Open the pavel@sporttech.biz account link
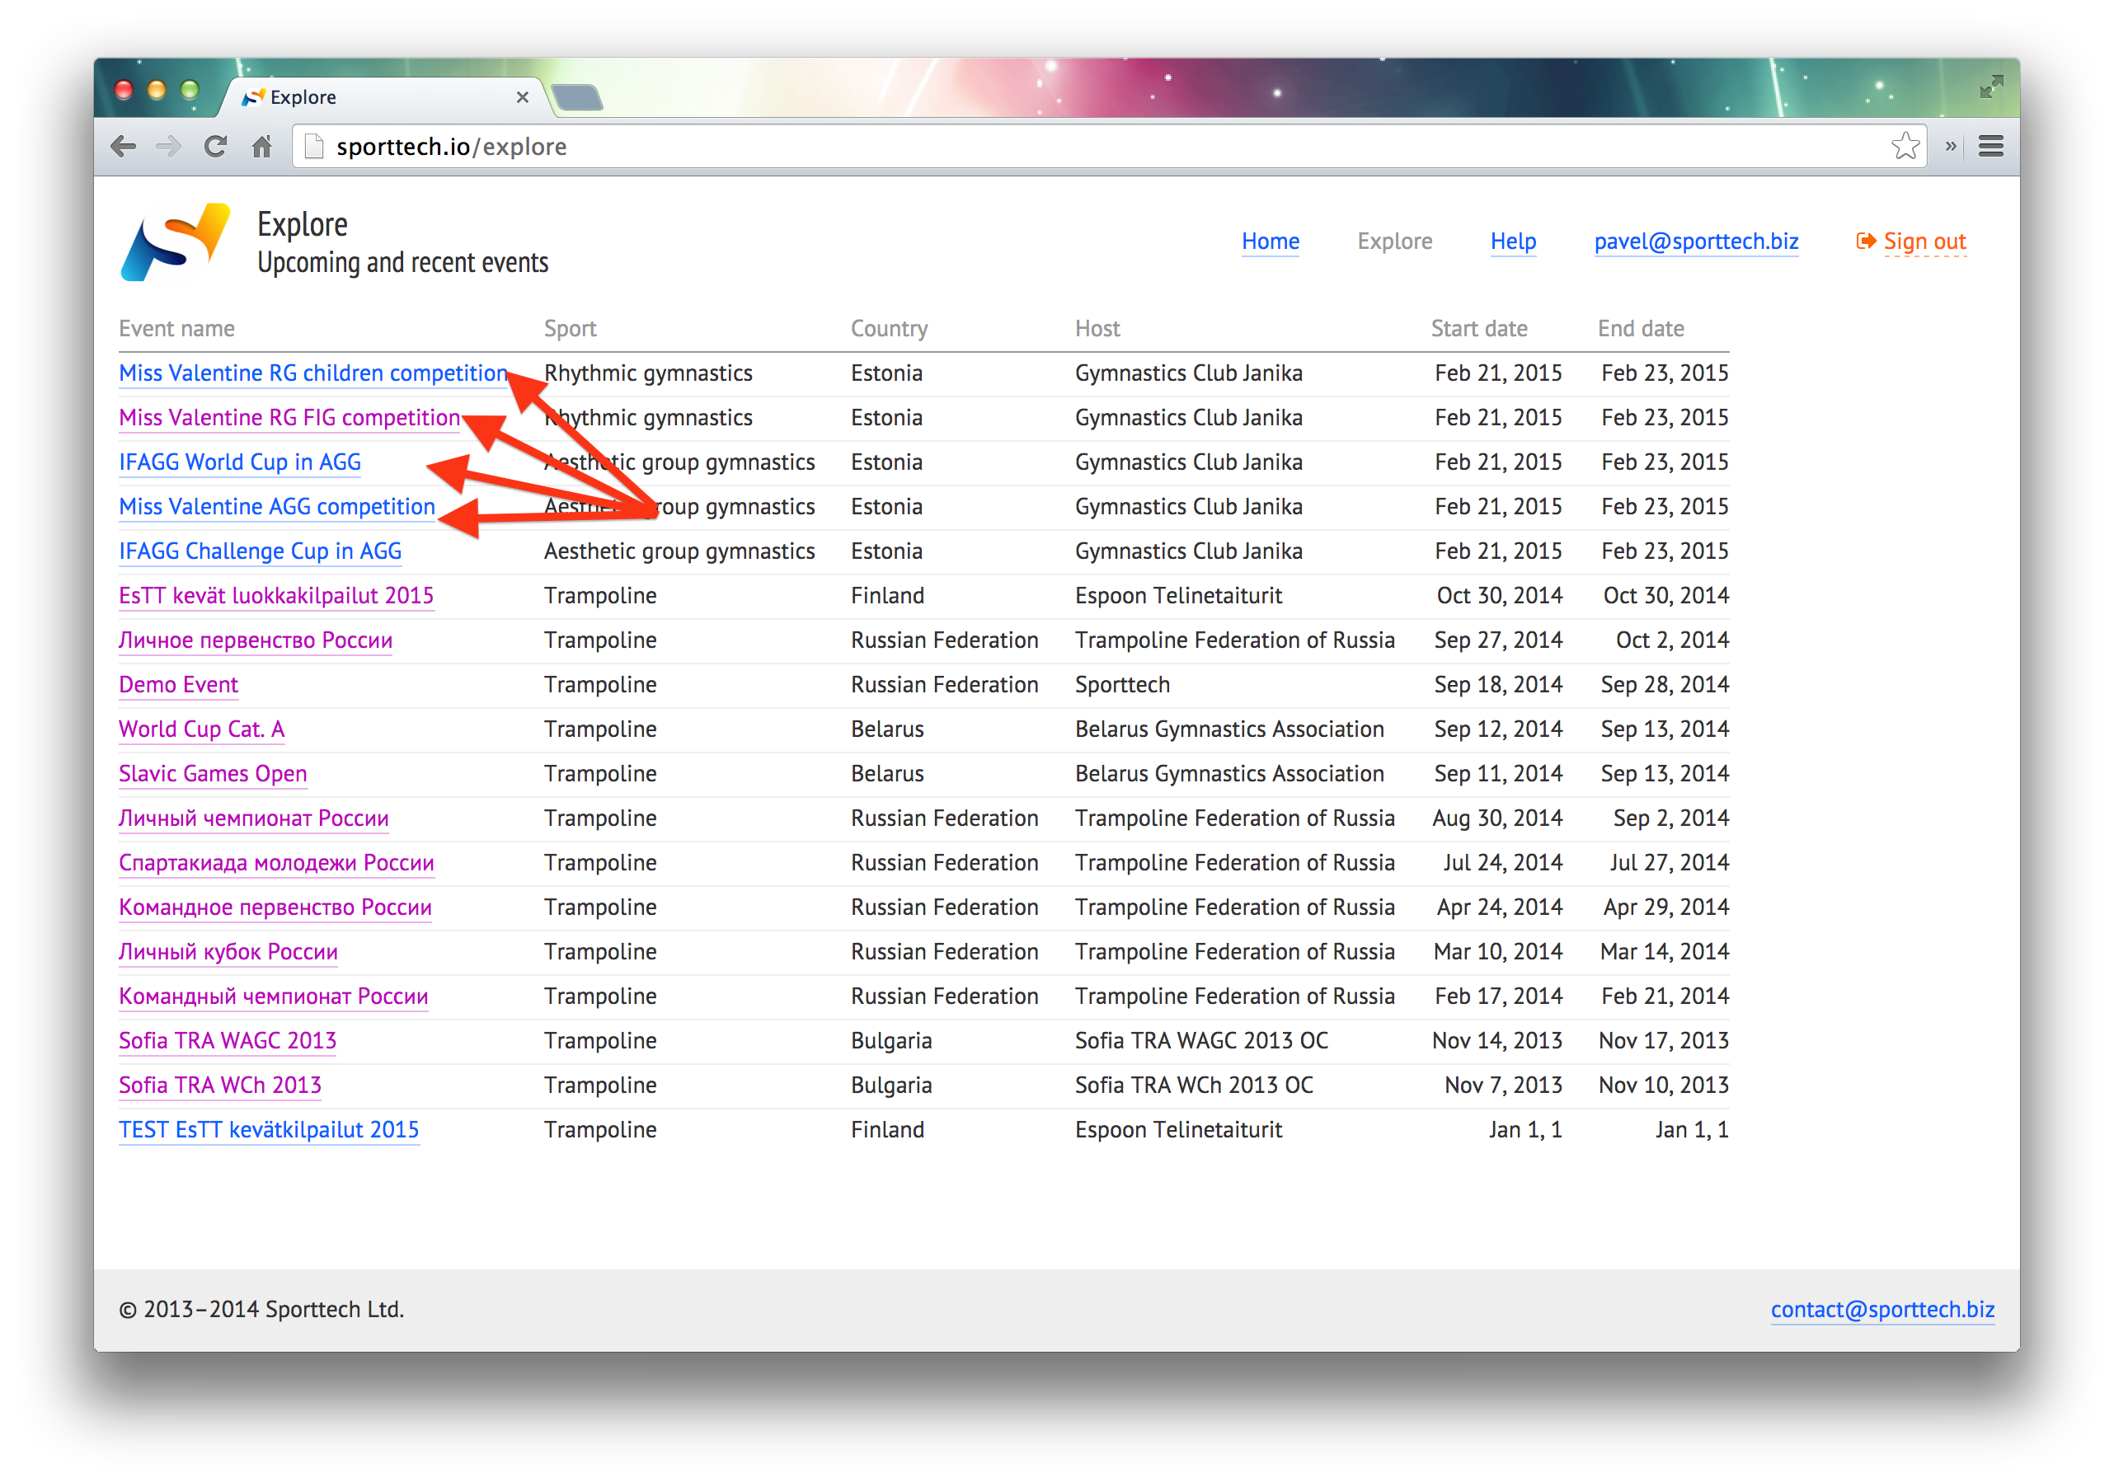The height and width of the screenshot is (1482, 2114). (1695, 242)
